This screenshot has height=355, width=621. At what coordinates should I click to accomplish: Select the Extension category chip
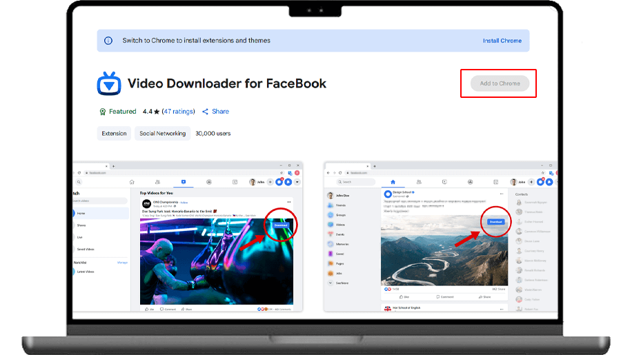(114, 133)
